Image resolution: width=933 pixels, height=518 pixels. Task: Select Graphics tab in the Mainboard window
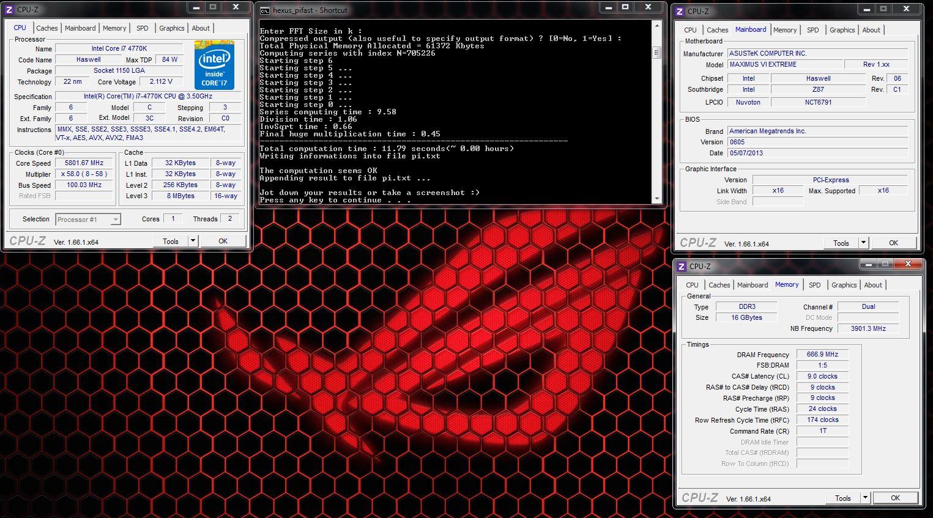(x=842, y=30)
